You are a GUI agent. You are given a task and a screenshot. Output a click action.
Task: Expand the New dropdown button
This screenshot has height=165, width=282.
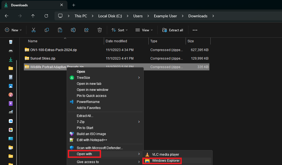[x=13, y=30]
